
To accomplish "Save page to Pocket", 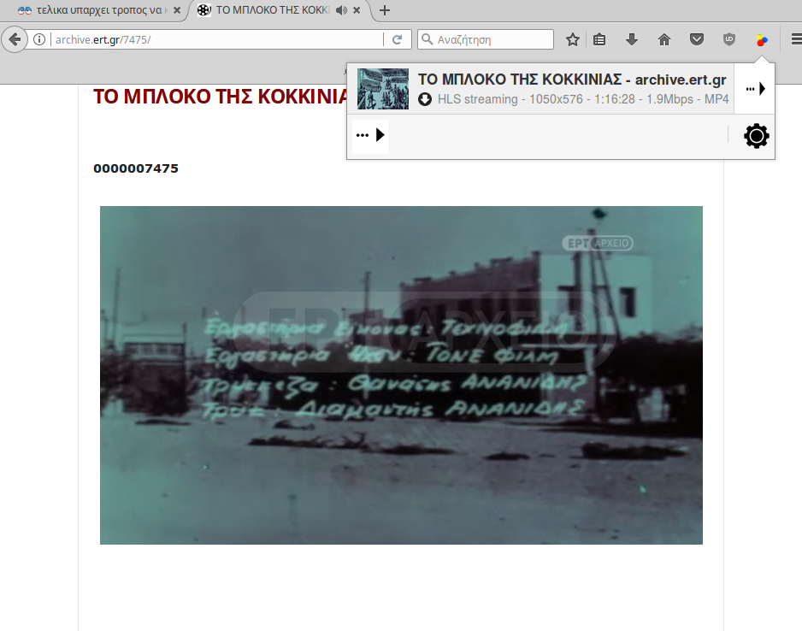I will [x=697, y=39].
